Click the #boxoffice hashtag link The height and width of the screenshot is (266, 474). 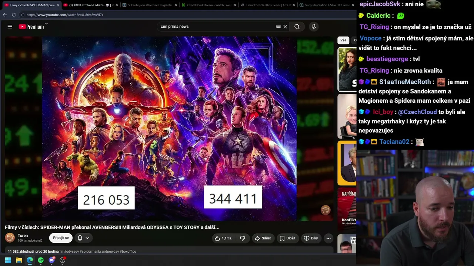tap(128, 252)
